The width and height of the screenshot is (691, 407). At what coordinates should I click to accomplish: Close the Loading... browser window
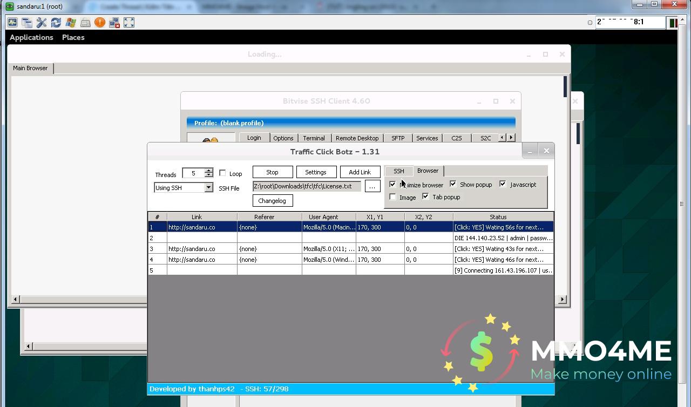click(562, 54)
